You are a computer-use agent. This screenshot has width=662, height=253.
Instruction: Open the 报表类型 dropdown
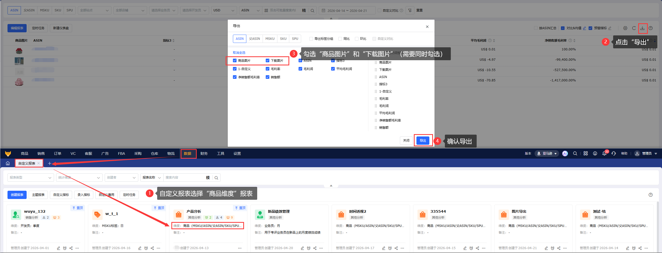pos(31,178)
